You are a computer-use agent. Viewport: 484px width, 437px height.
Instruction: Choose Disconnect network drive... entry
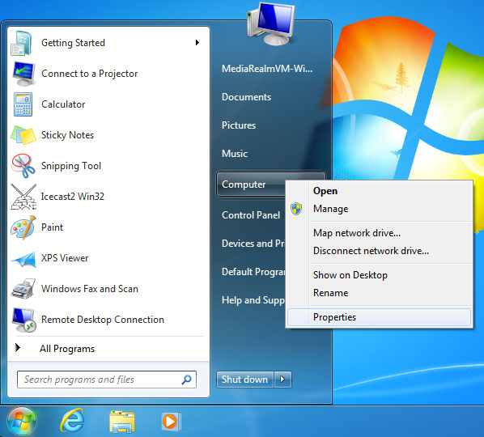click(x=379, y=251)
